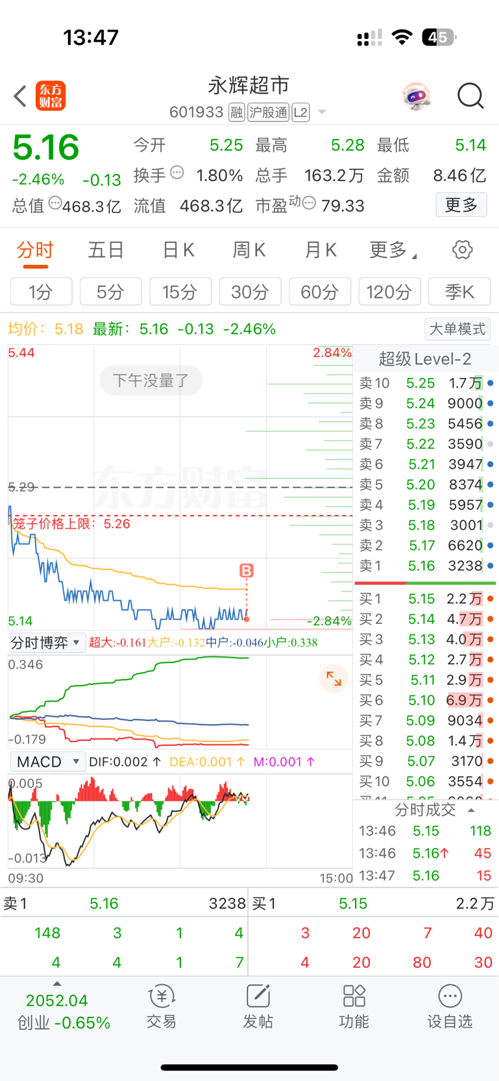
Task: Tap the 市盈 info icon
Action: click(x=309, y=203)
